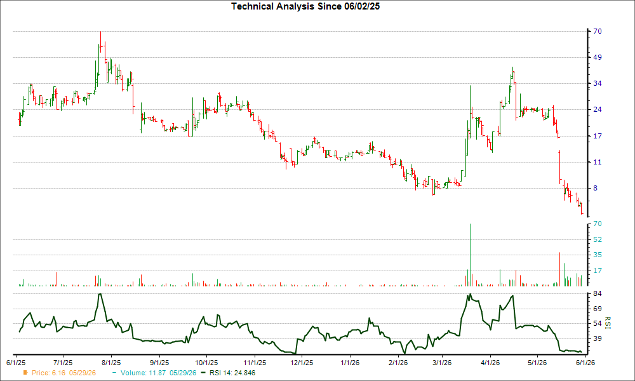Image resolution: width=635 pixels, height=381 pixels.
Task: Click the 17 label on the volume axis
Action: (598, 271)
